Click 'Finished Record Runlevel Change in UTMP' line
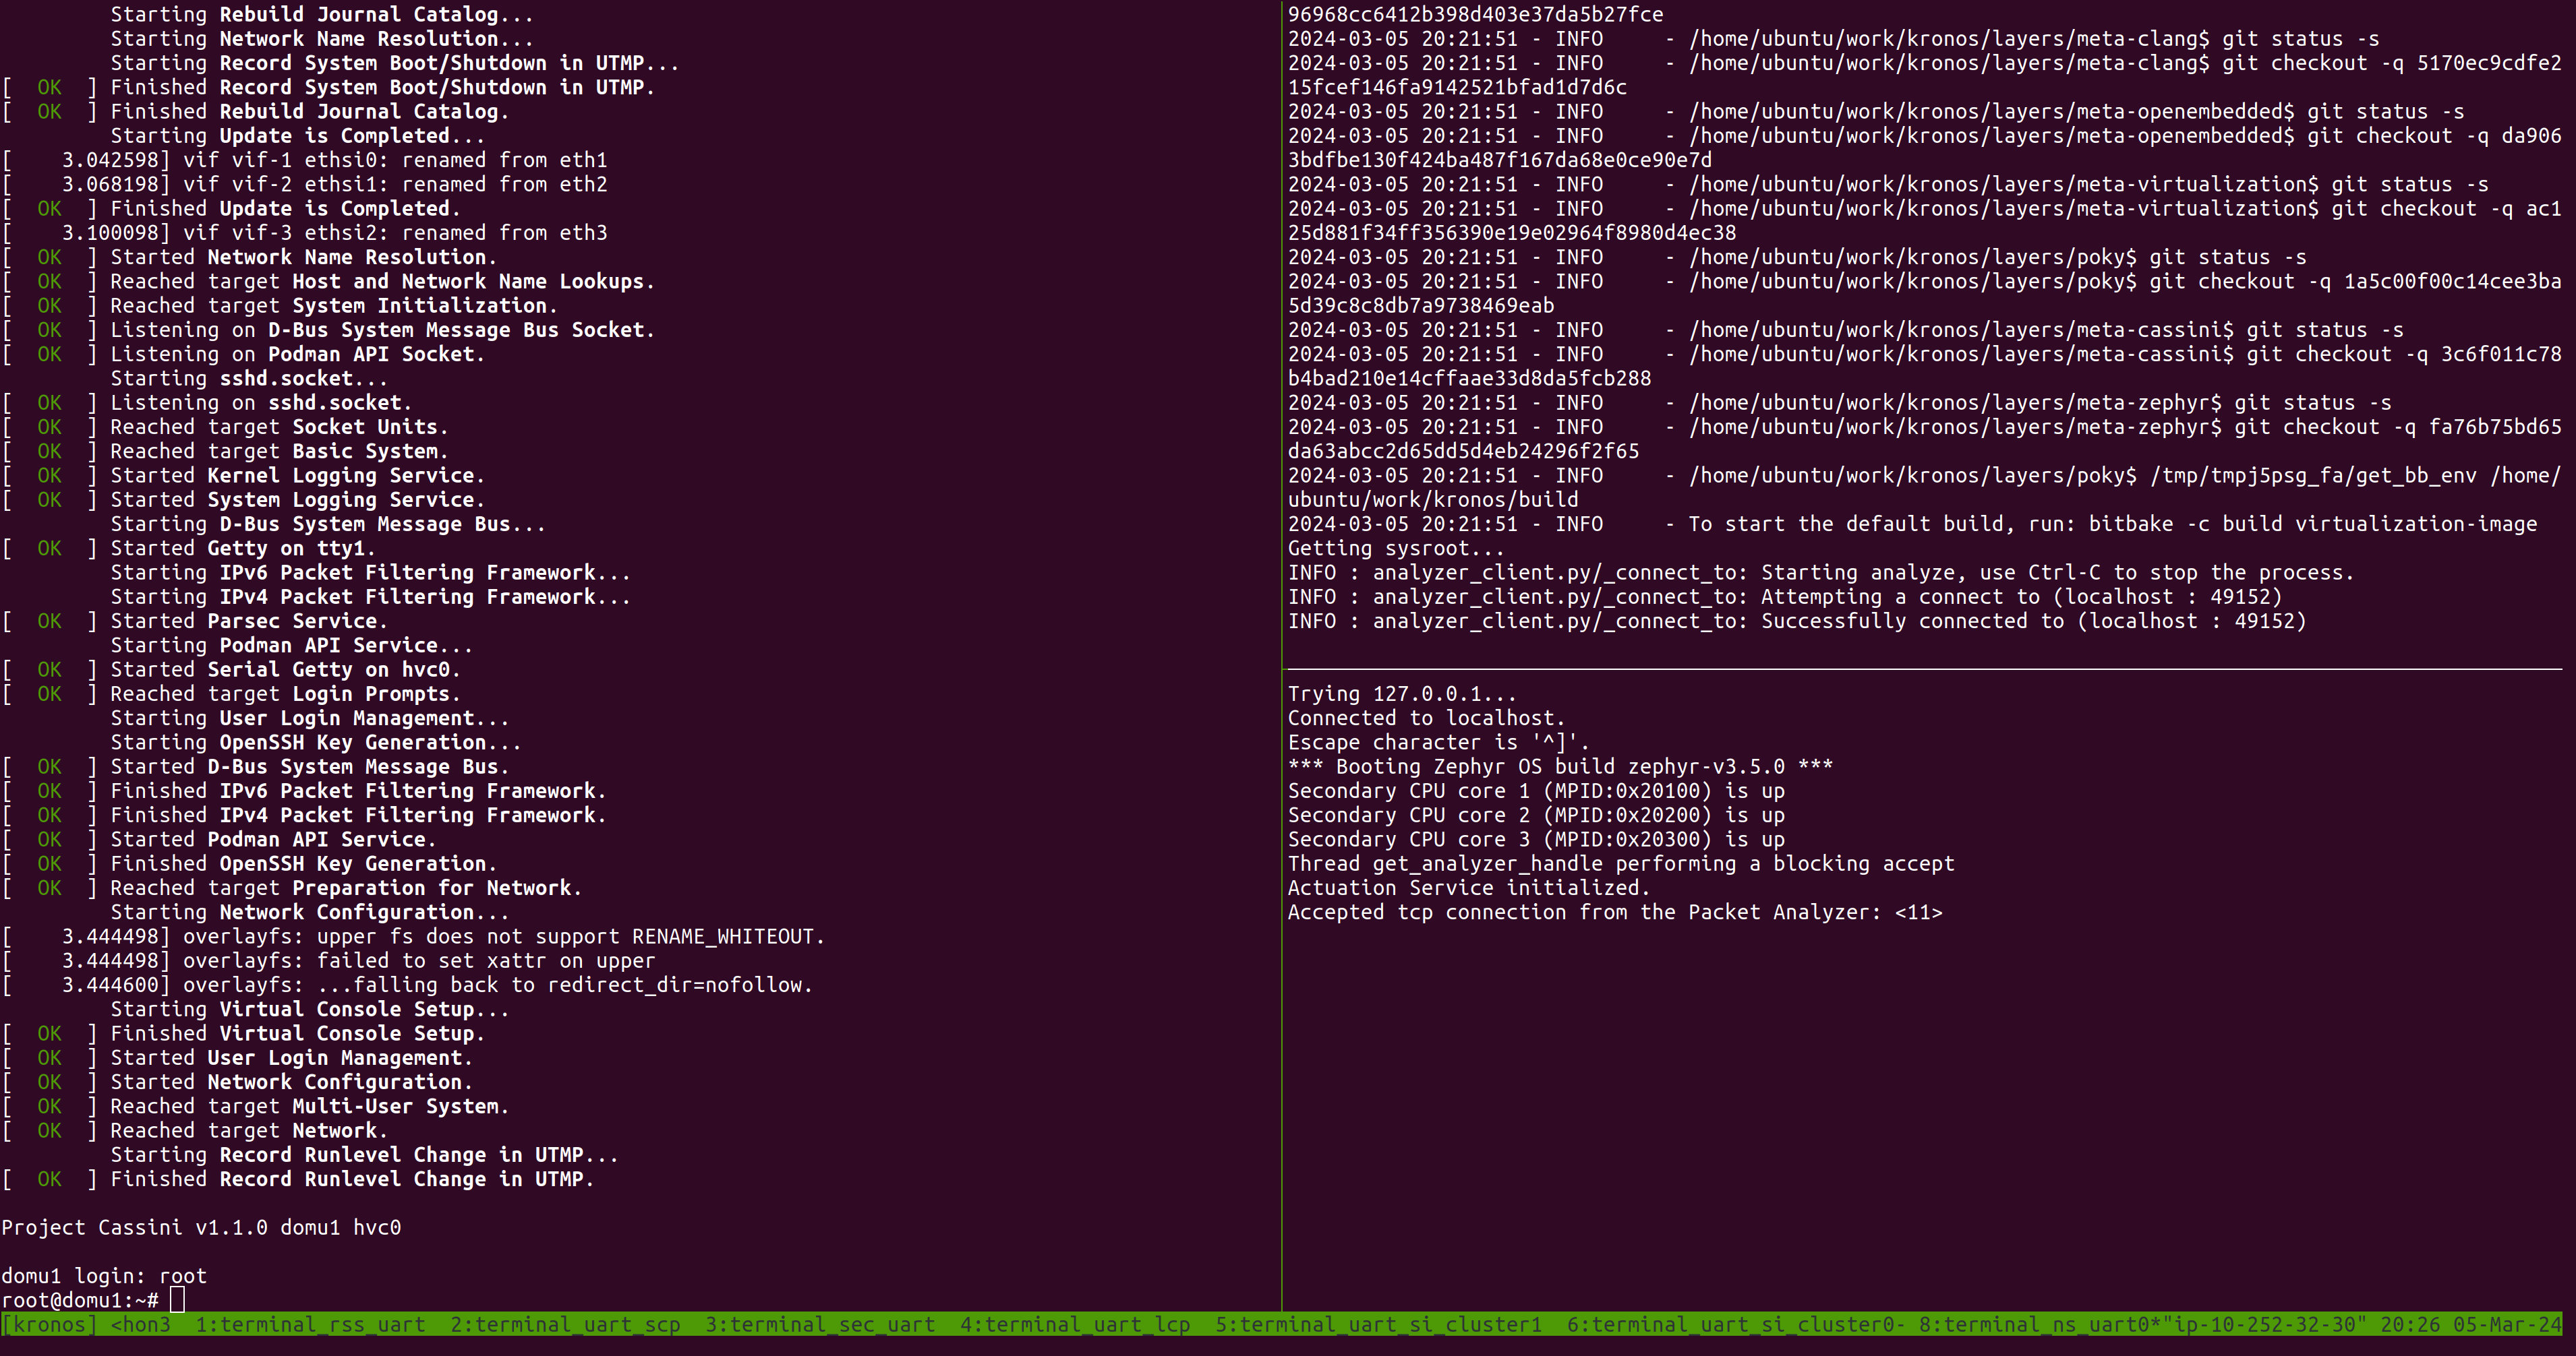The image size is (2576, 1356). tap(298, 1179)
